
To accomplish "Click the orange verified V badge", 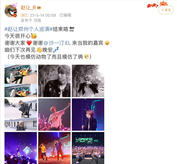I will (15, 15).
